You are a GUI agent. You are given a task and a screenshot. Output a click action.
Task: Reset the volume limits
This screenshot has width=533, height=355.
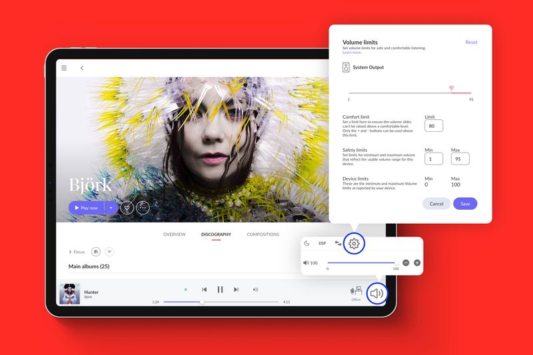pos(471,42)
